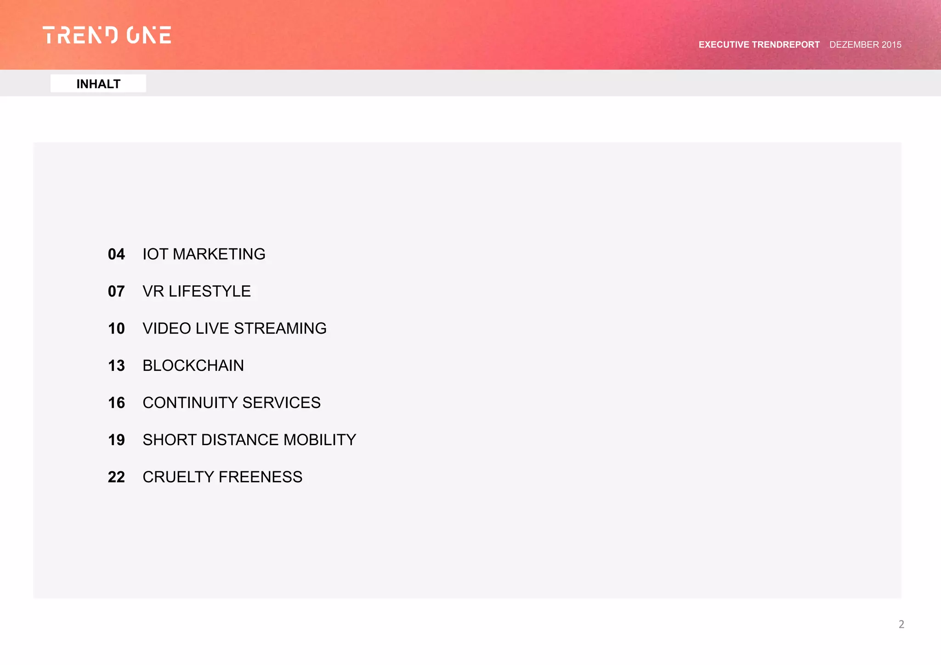Click page number 04
This screenshot has width=941, height=665.
pyautogui.click(x=116, y=254)
